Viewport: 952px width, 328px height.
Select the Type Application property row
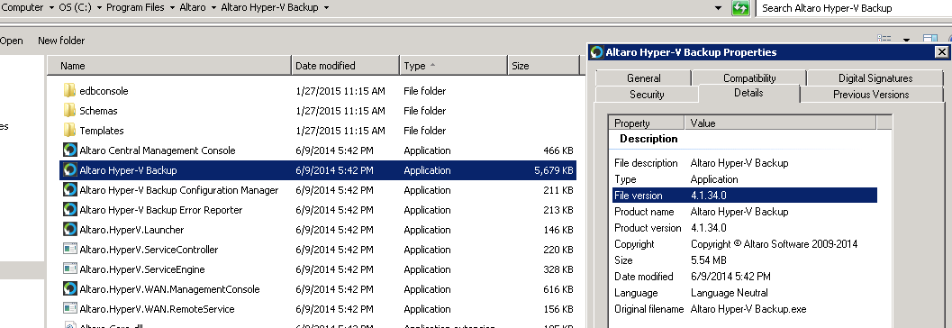point(745,179)
